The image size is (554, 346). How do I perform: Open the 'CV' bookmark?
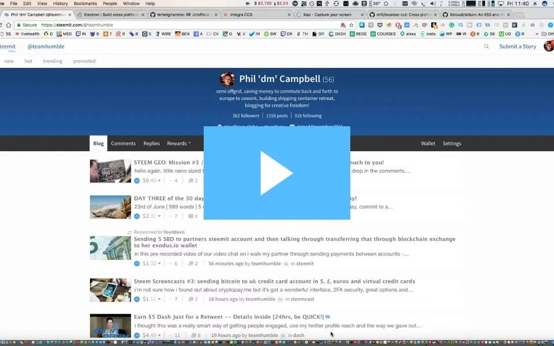(x=212, y=34)
